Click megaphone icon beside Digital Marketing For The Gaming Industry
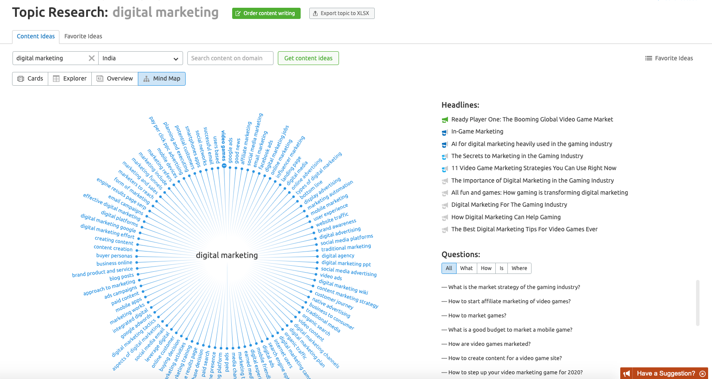This screenshot has width=712, height=379. click(445, 205)
